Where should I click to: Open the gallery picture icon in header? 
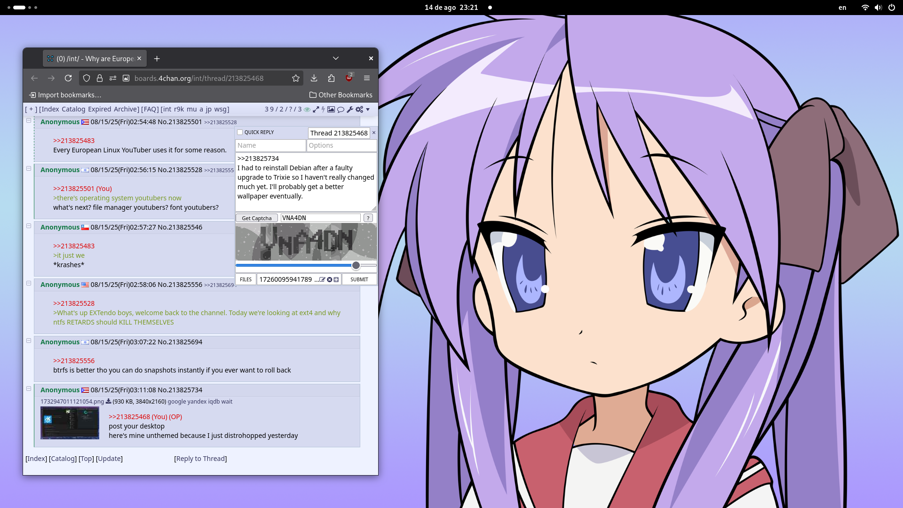pyautogui.click(x=331, y=110)
